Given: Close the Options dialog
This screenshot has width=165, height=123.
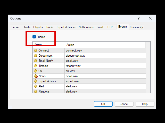Looking at the screenshot, I should (x=150, y=18).
